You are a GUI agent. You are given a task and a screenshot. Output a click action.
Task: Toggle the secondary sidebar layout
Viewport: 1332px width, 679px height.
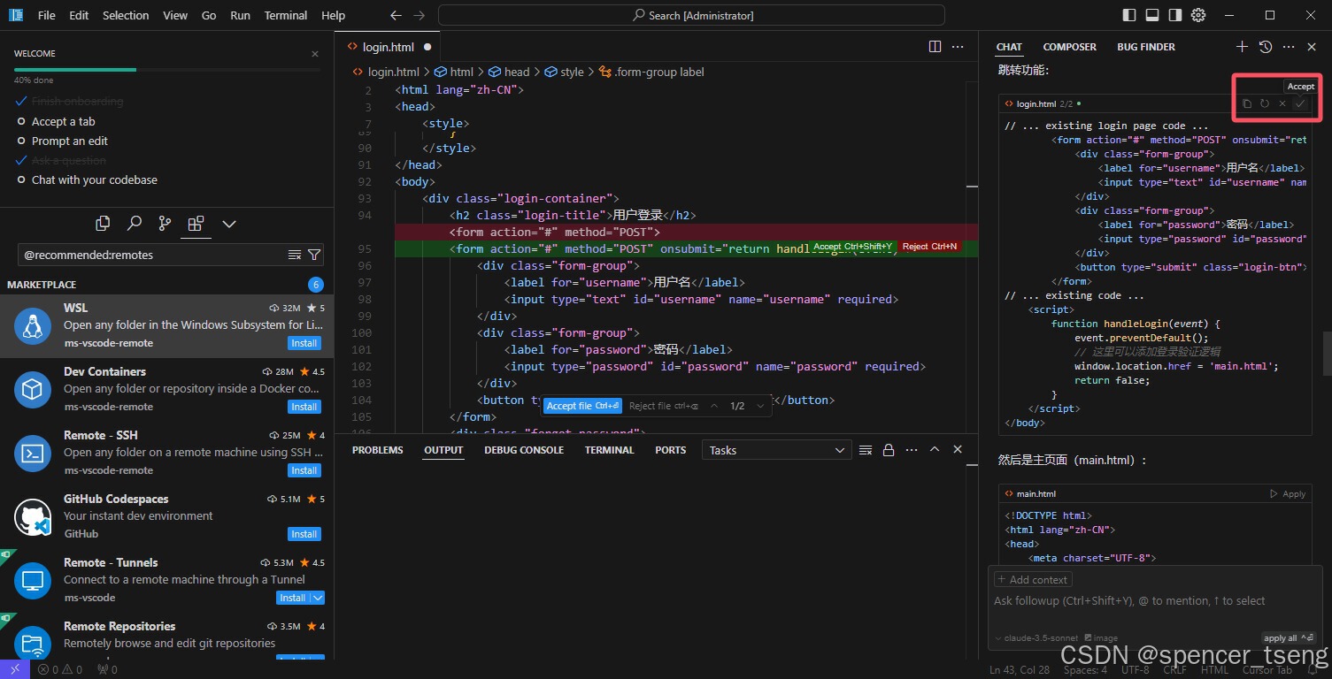click(x=1175, y=15)
